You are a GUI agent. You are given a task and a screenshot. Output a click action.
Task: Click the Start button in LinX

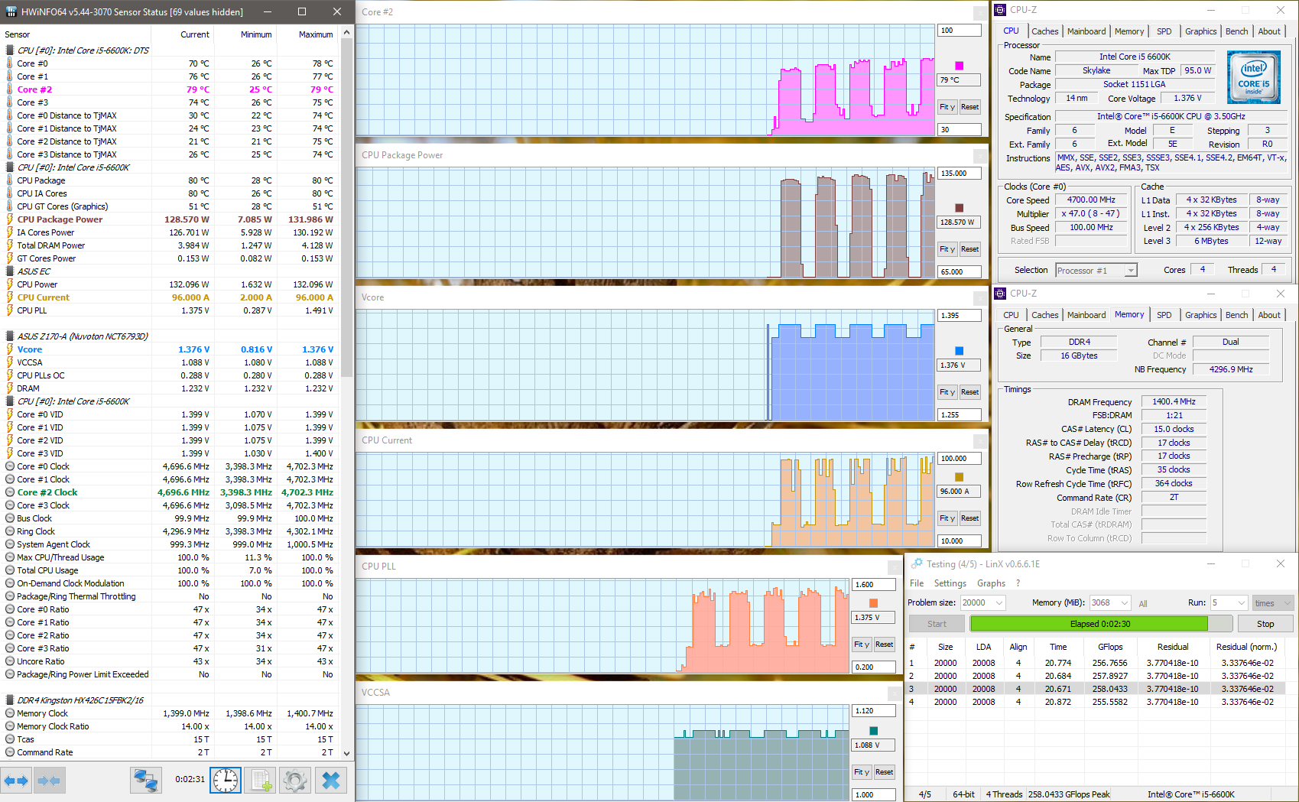pyautogui.click(x=937, y=624)
